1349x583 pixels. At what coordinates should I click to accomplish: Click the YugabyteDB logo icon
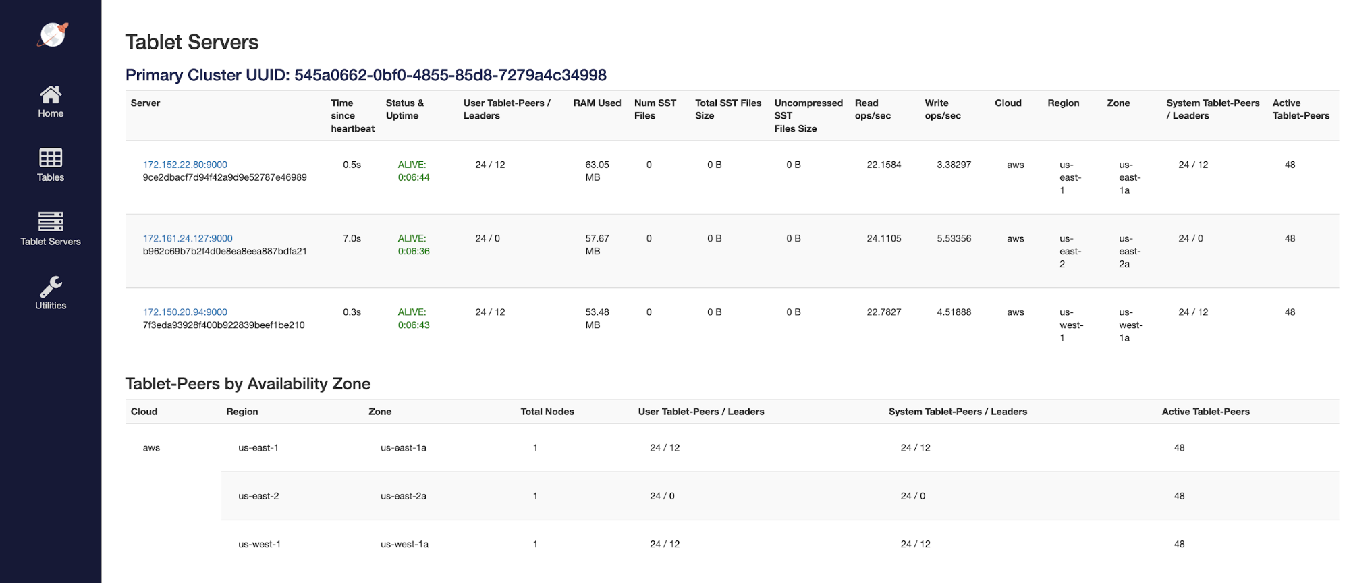pyautogui.click(x=52, y=34)
